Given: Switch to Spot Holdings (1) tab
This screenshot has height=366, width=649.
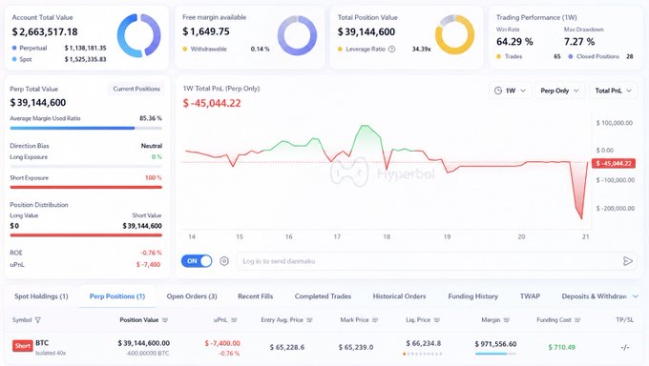Looking at the screenshot, I should point(41,296).
